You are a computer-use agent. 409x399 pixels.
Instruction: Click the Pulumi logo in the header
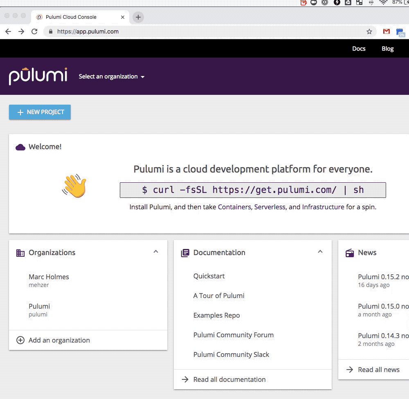(x=38, y=76)
